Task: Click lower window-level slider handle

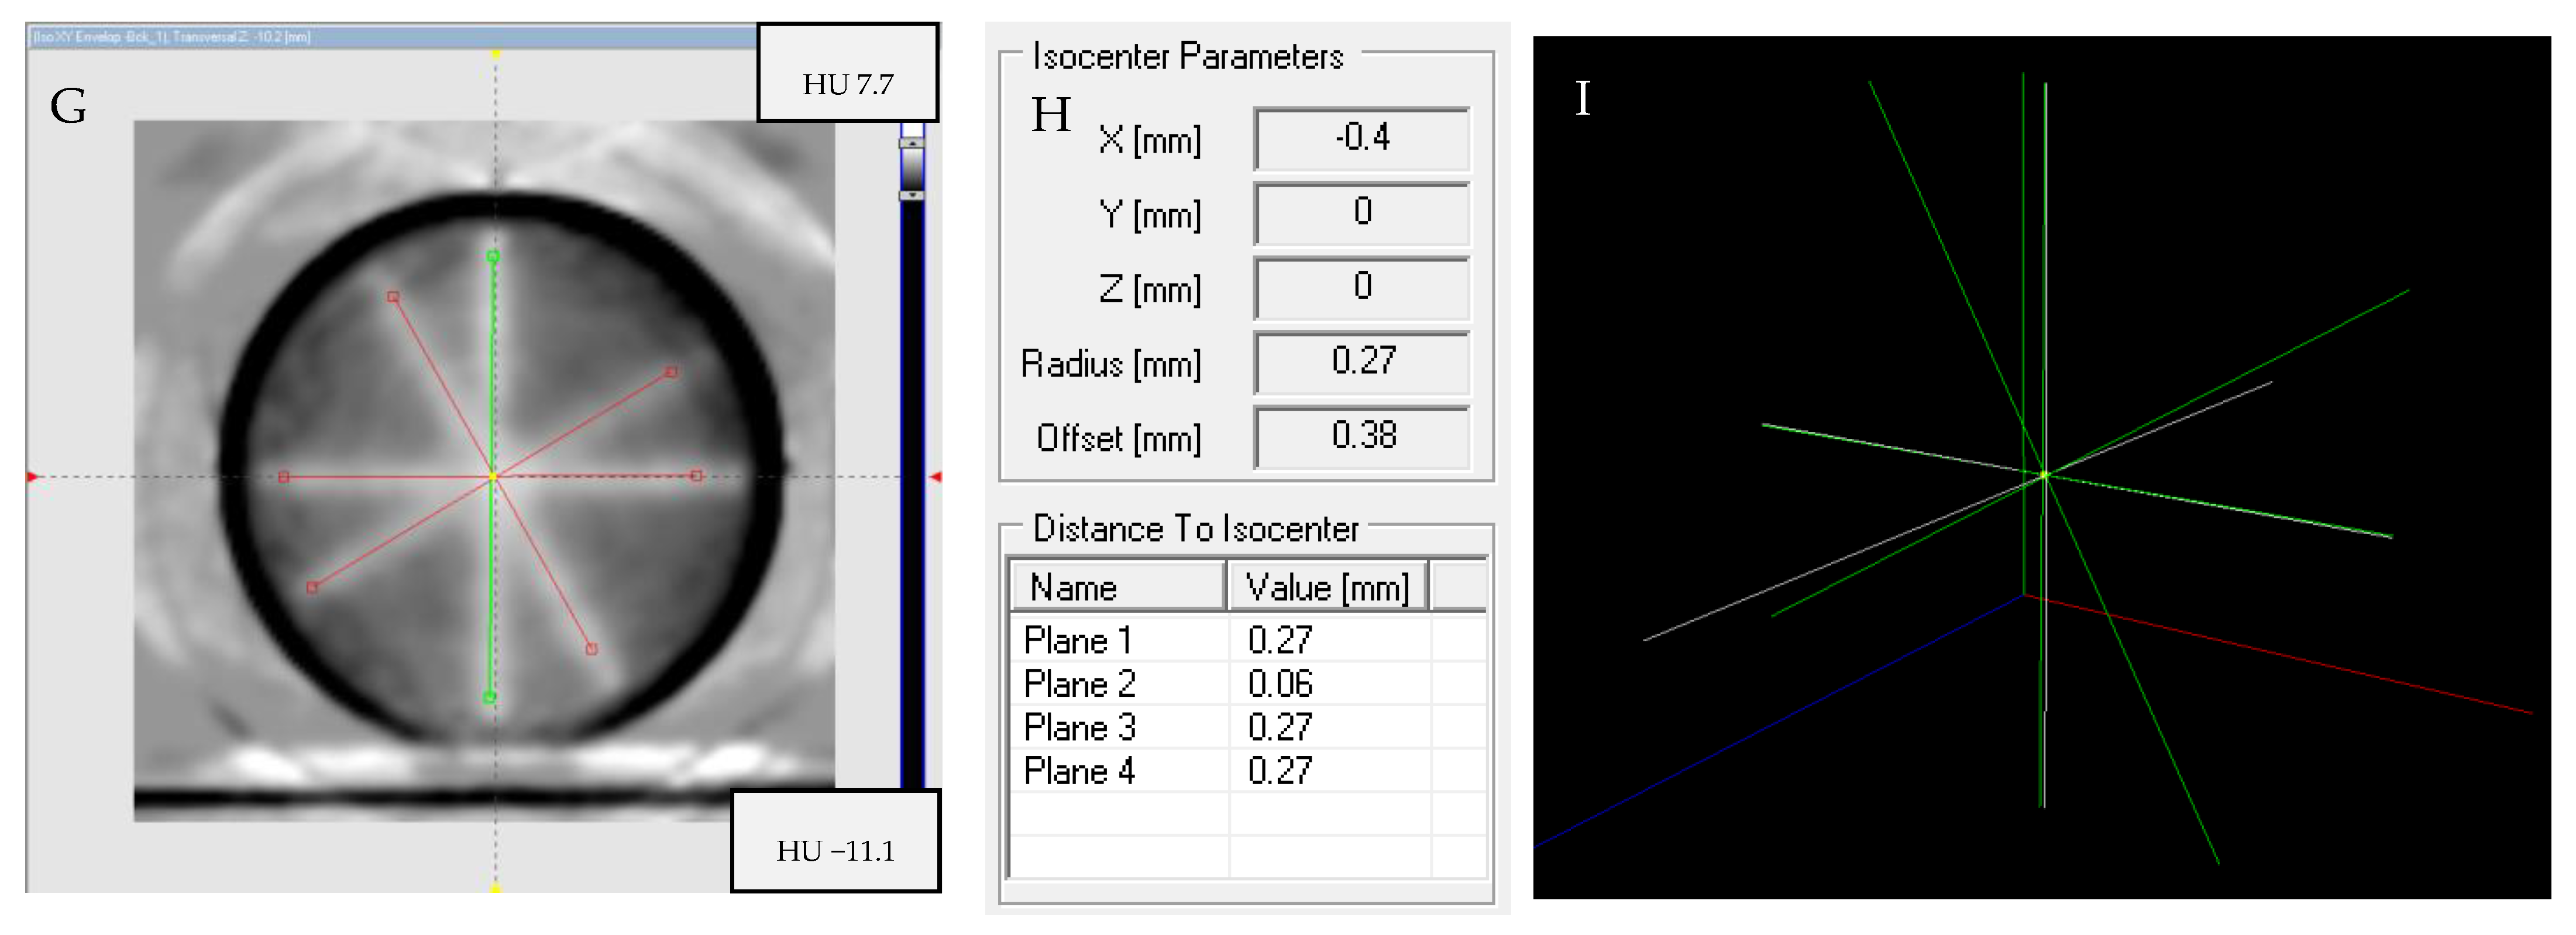Action: (x=911, y=195)
